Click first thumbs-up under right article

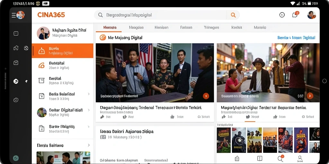click(224, 117)
